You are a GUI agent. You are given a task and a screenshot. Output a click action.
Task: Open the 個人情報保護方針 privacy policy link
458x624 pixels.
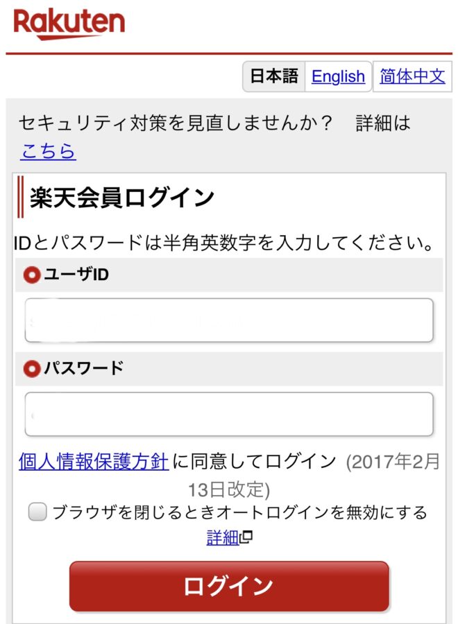(94, 462)
